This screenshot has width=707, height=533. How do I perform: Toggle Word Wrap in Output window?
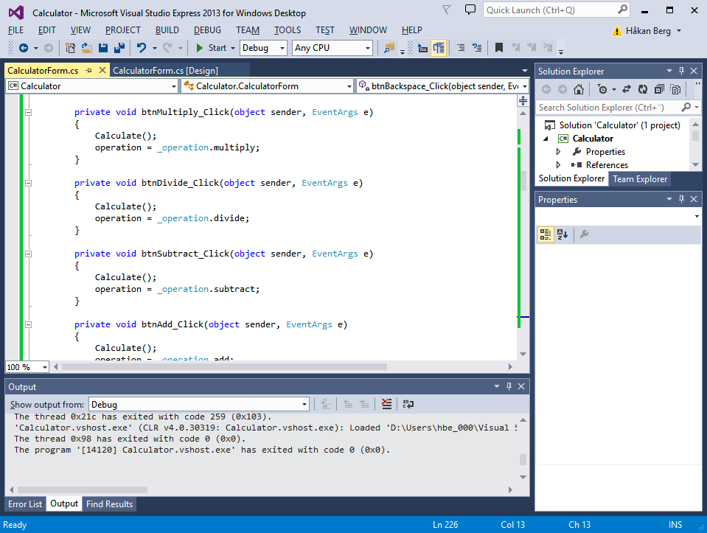pyautogui.click(x=408, y=404)
